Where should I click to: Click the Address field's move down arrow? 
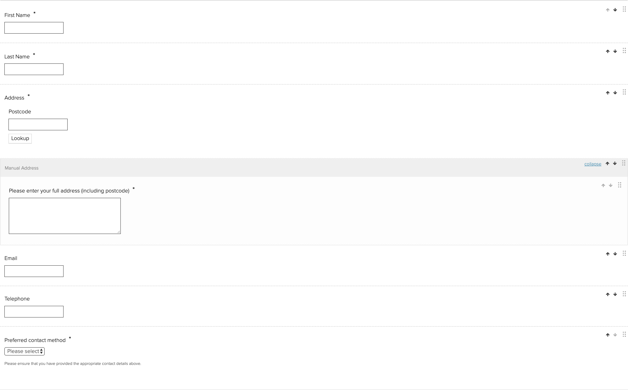point(615,93)
